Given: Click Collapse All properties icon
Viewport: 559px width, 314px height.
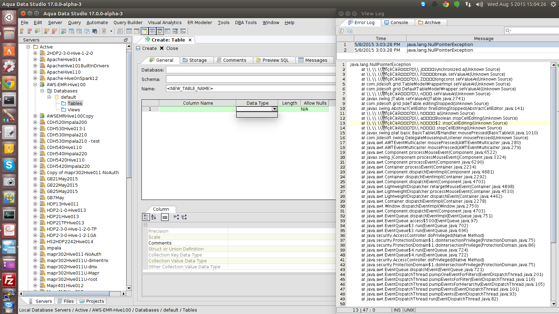Looking at the screenshot, I should (184, 217).
